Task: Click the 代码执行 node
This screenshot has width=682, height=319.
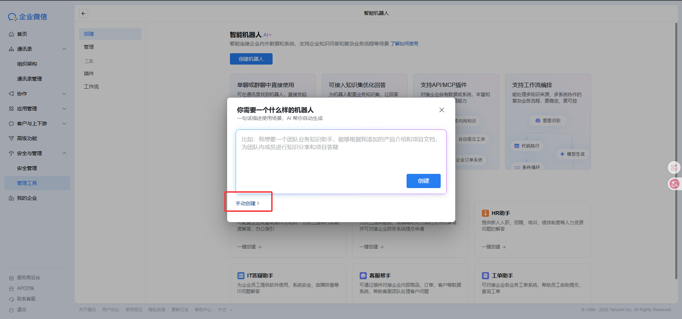Action: (527, 146)
